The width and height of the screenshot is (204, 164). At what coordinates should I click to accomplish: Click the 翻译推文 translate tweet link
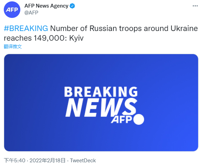tap(13, 47)
